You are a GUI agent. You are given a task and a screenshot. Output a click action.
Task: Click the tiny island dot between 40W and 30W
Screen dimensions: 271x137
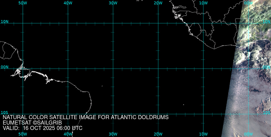click(102, 86)
